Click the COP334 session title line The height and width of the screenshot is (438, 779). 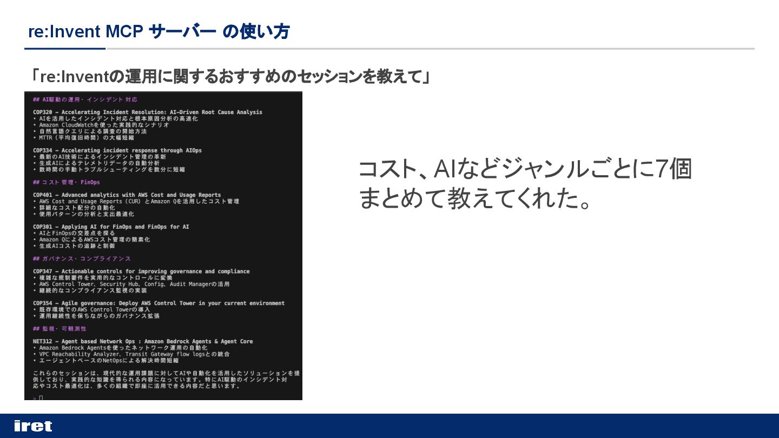(117, 150)
